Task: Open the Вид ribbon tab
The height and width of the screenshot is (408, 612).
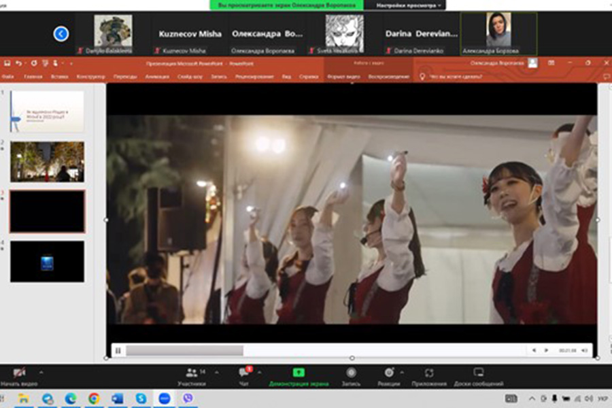Action: pos(286,77)
